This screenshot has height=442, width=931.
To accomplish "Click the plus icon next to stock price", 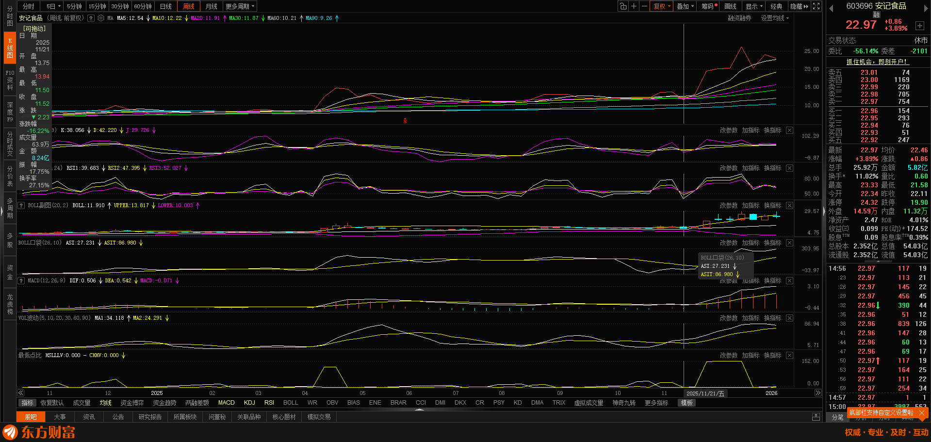I will (919, 26).
